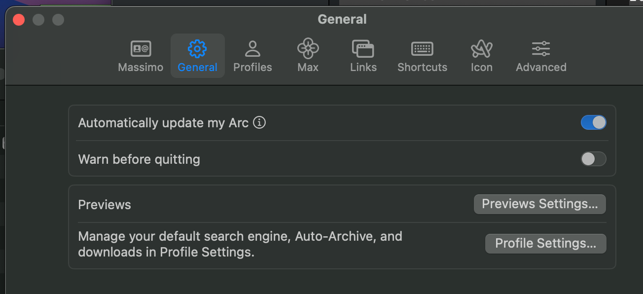Open the Max flower icon
643x294 pixels.
click(x=308, y=48)
